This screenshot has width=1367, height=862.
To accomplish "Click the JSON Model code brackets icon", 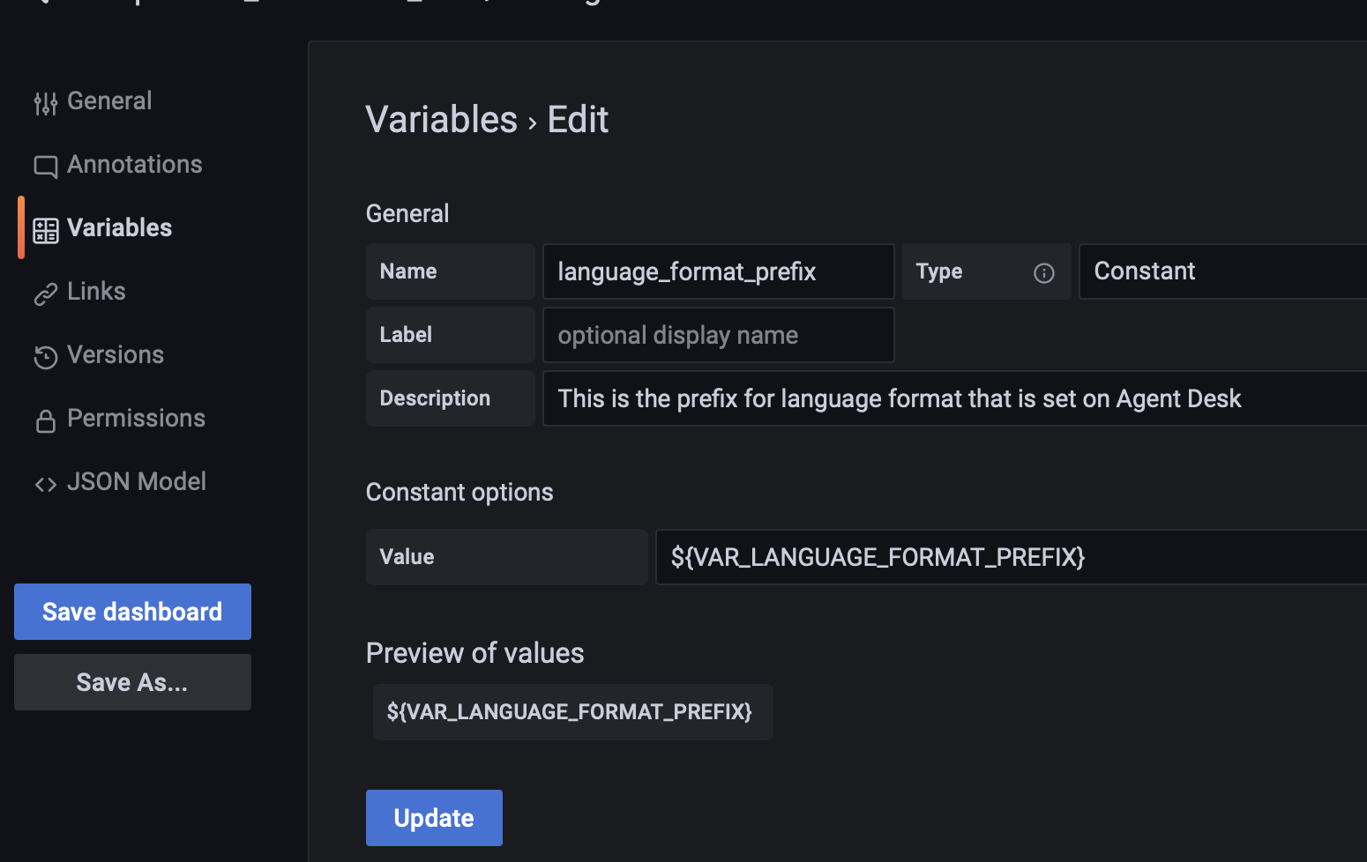I will tap(46, 484).
